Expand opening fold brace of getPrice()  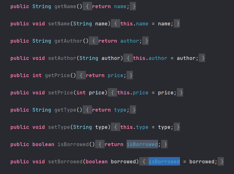pyautogui.click(x=81, y=75)
